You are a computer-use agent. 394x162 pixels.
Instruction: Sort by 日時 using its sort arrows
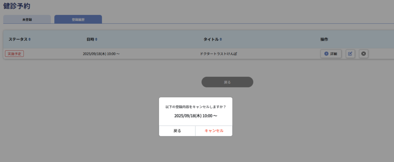click(97, 40)
